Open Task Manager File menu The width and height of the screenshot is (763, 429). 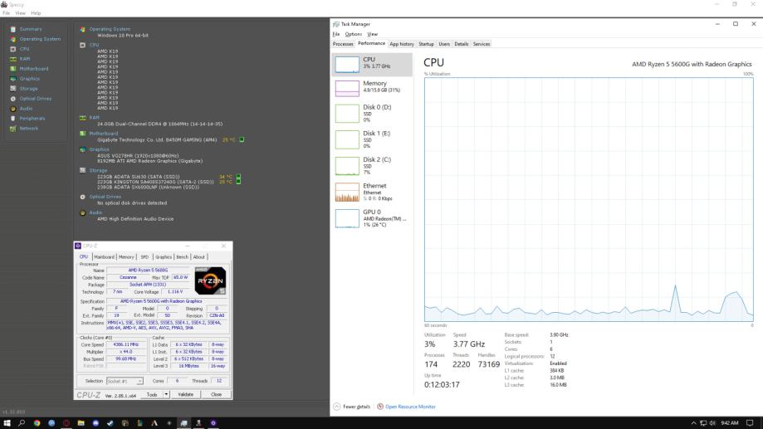pos(335,34)
